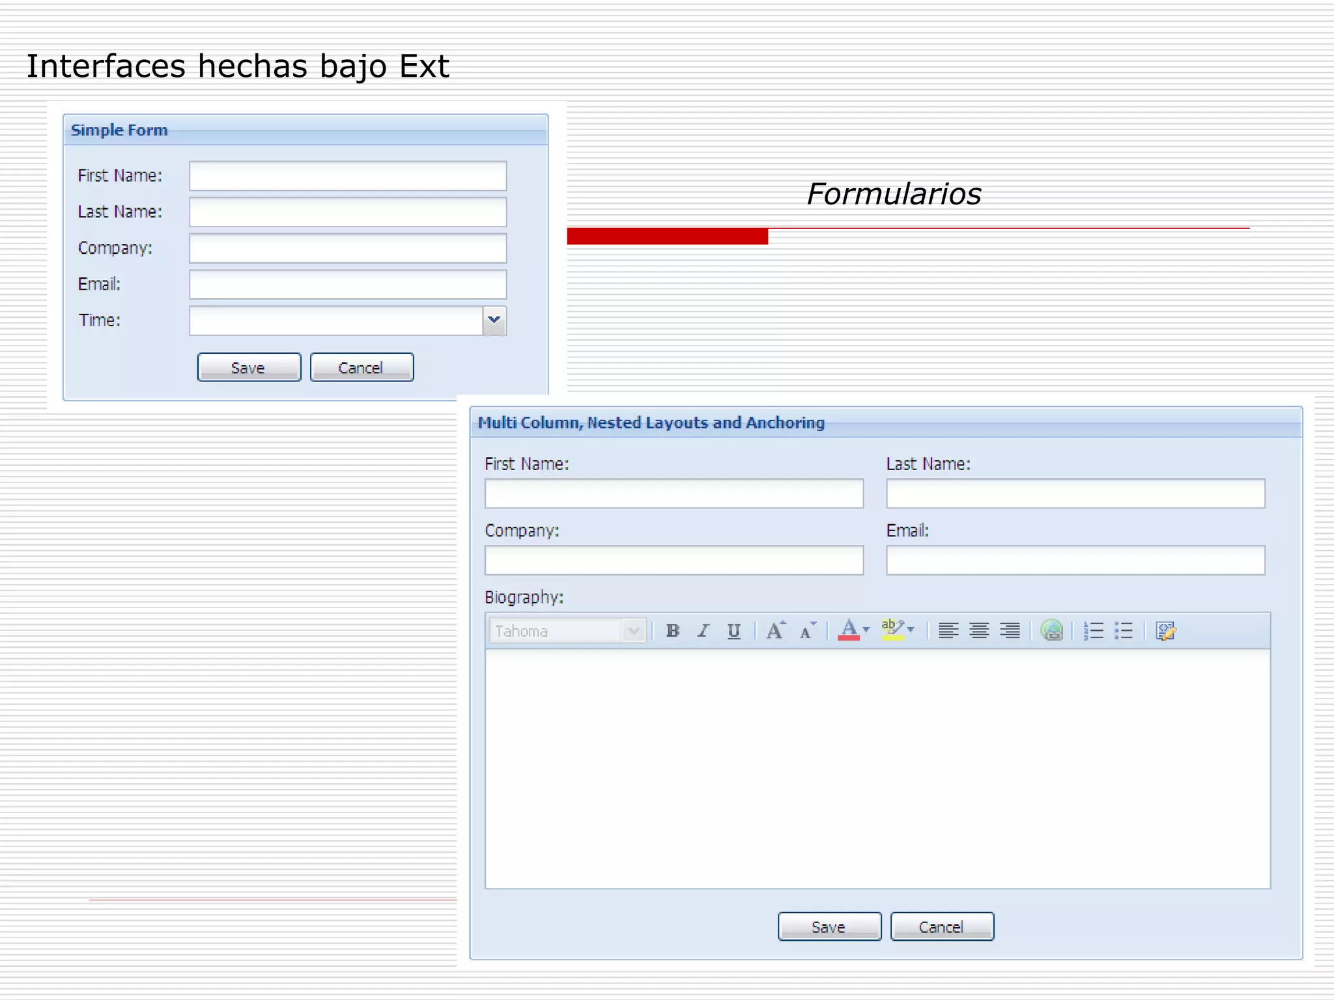Toggle italic in Biography editor toolbar

[703, 631]
